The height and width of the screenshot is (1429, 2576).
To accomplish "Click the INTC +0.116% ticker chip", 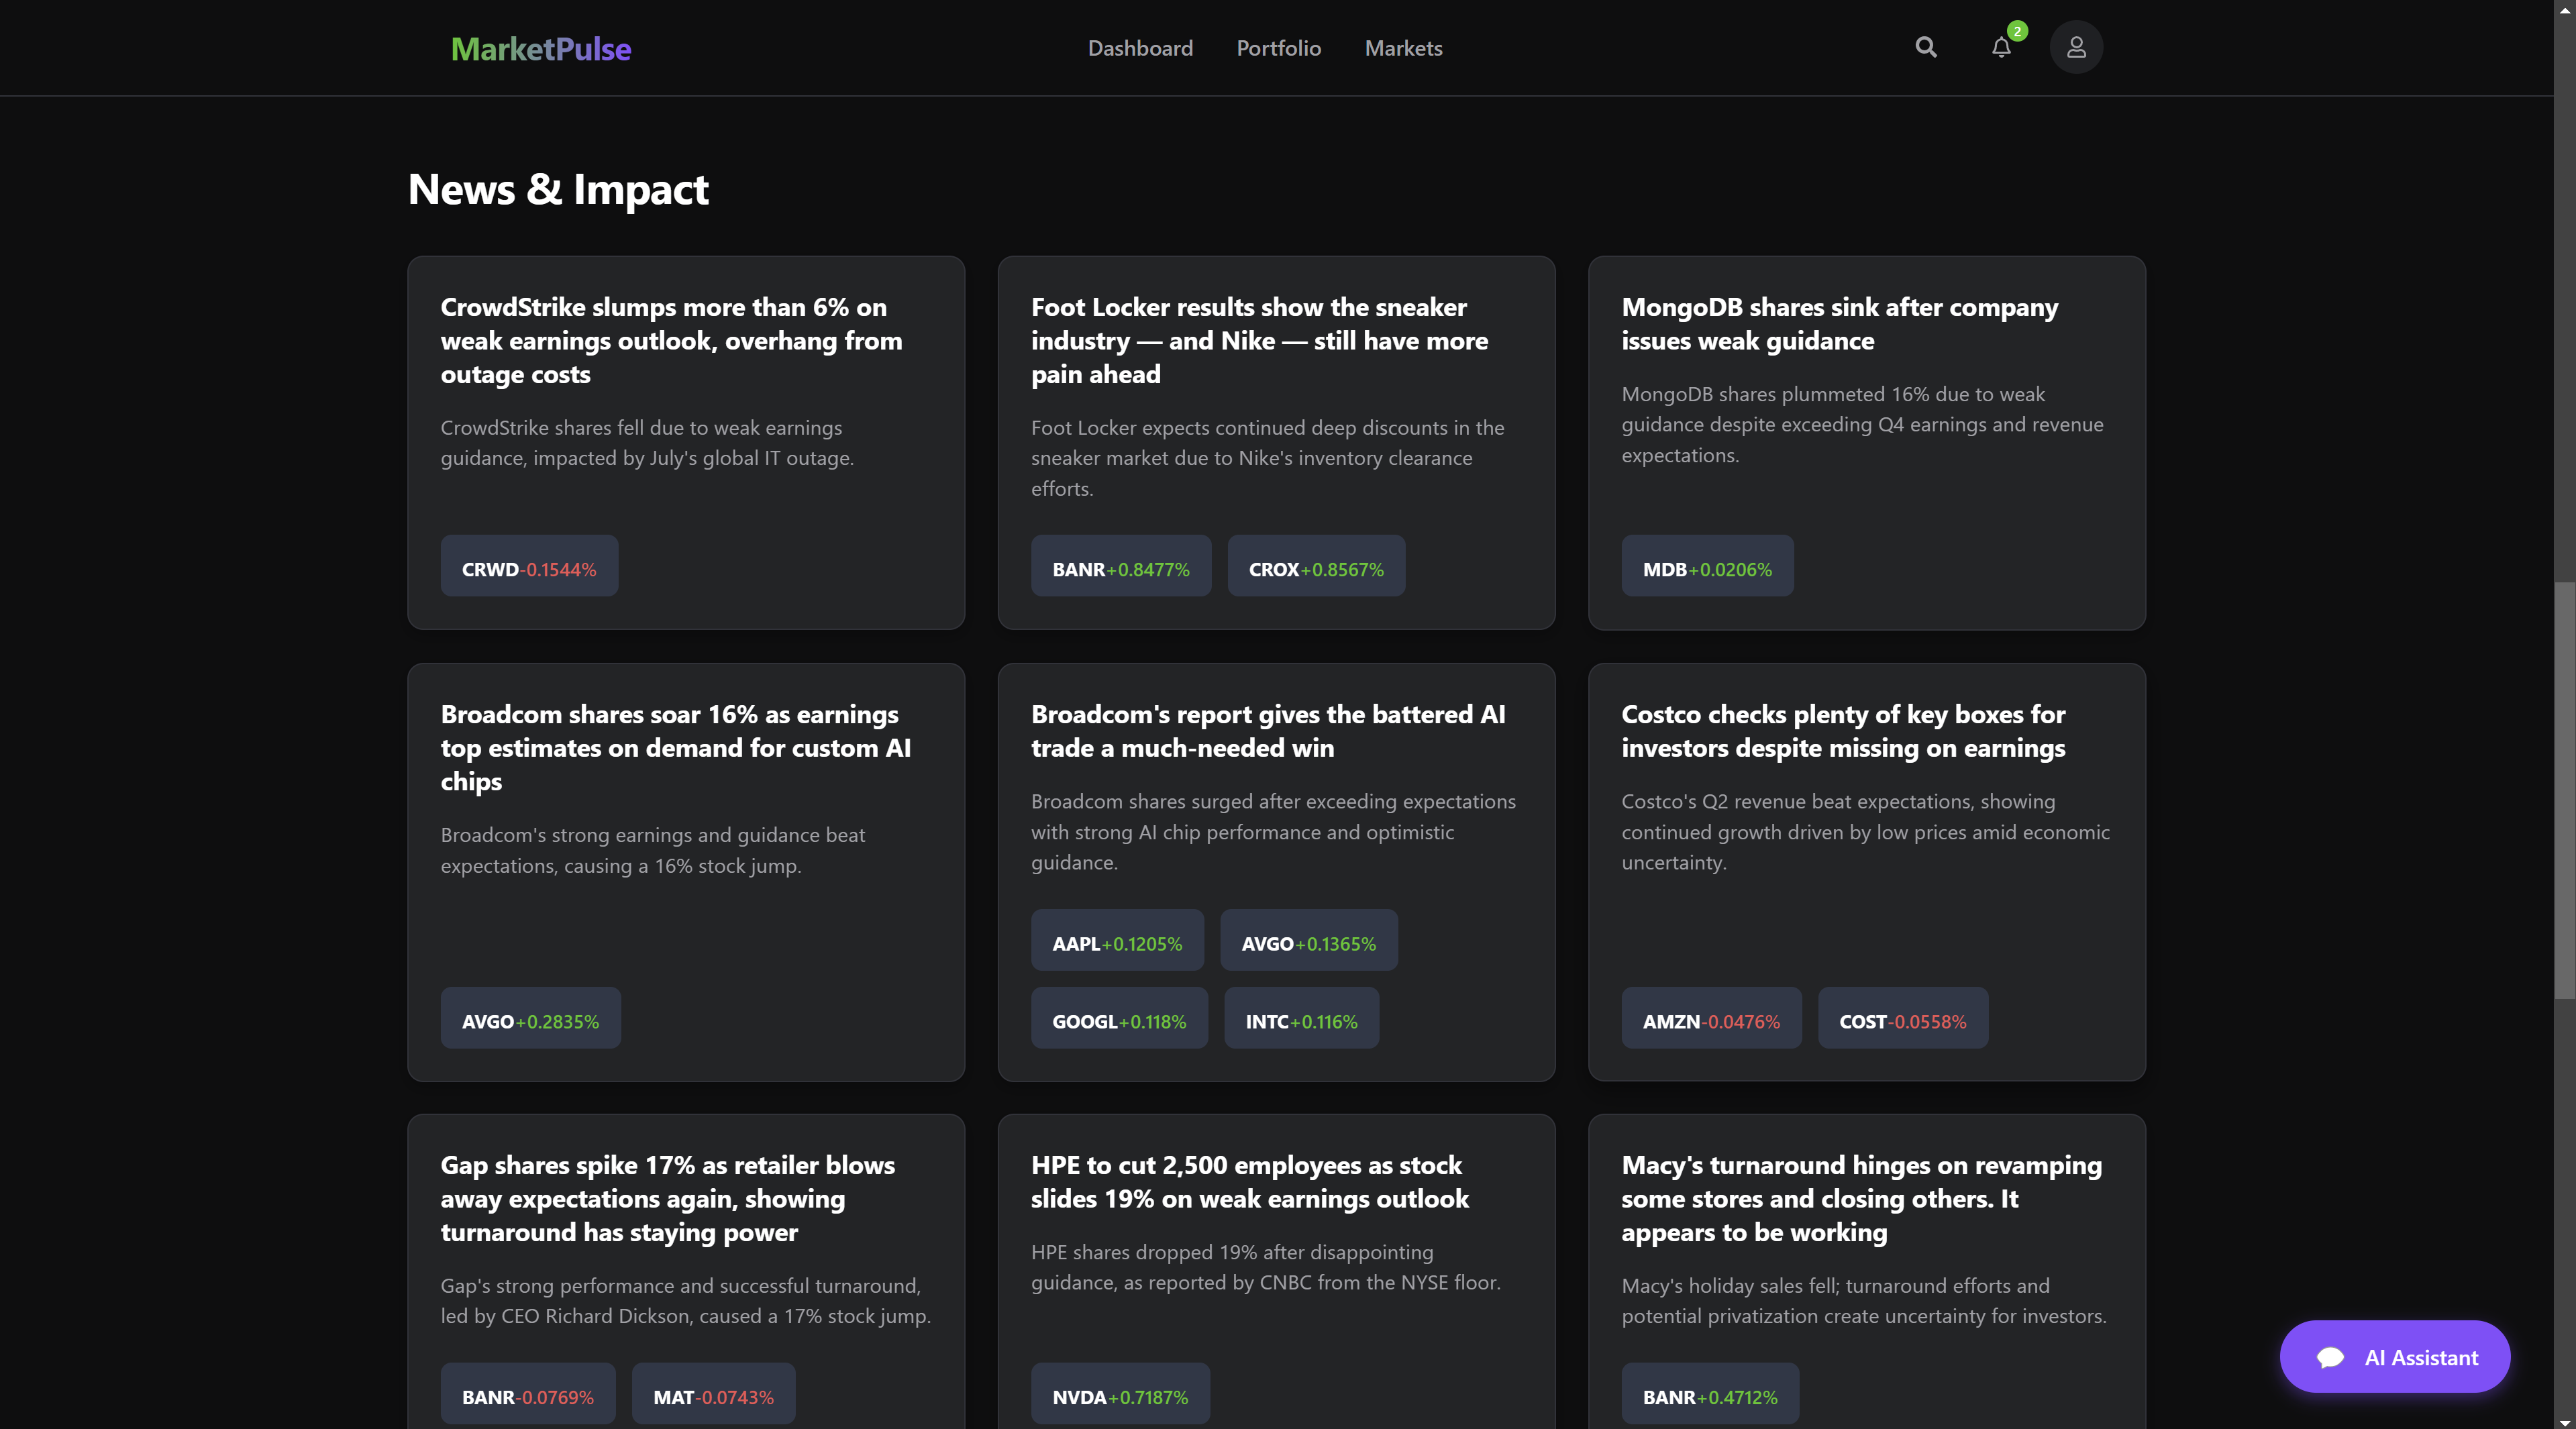I will (1300, 1020).
